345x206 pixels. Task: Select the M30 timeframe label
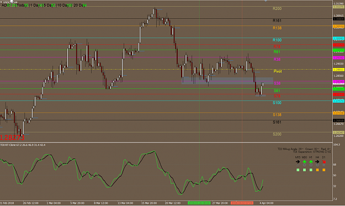tap(304, 157)
